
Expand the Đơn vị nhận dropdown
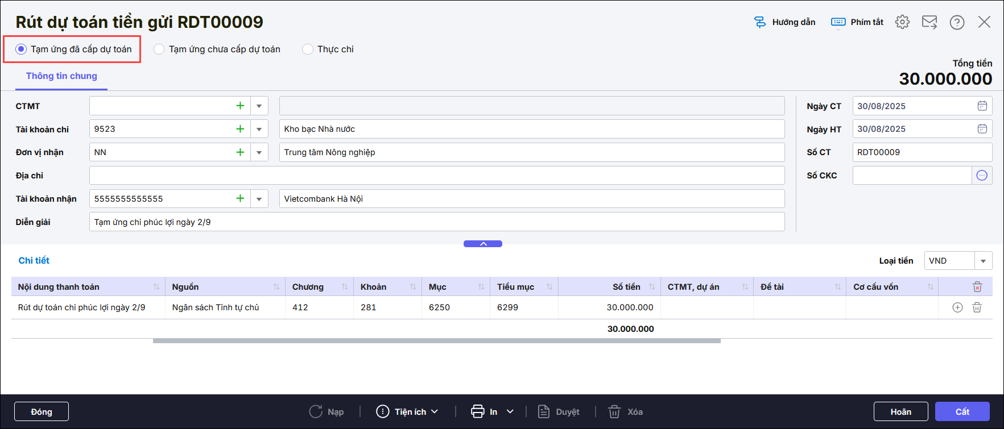259,152
